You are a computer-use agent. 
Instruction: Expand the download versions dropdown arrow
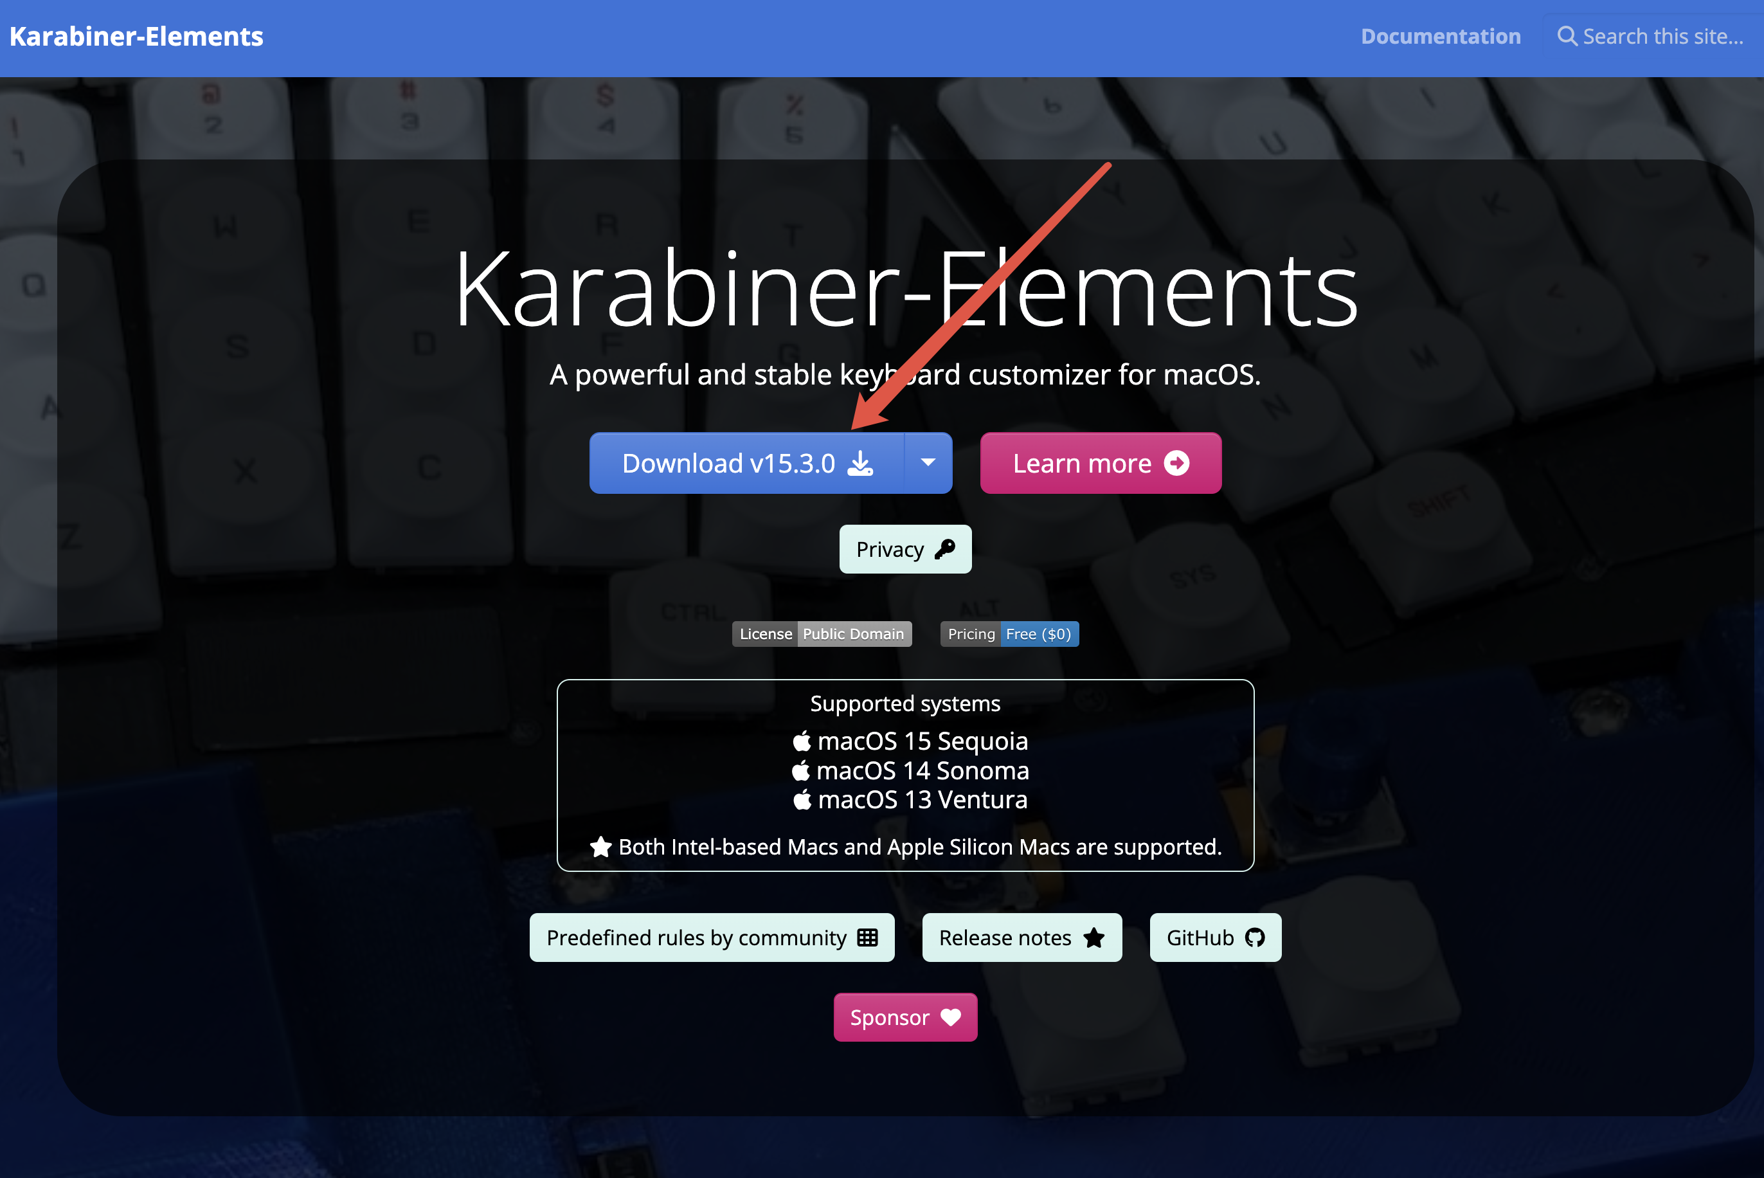929,463
